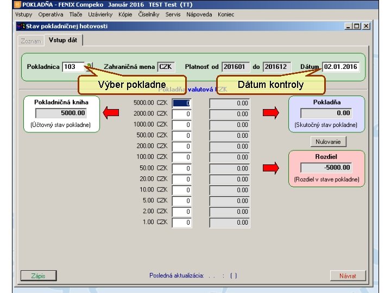Image resolution: width=391 pixels, height=293 pixels.
Task: Click count field for 500.00 CZK
Action: (x=182, y=136)
